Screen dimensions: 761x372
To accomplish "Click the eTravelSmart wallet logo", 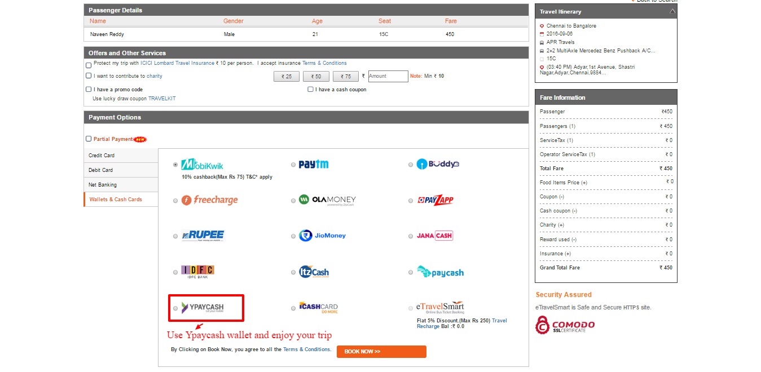I will (x=440, y=307).
